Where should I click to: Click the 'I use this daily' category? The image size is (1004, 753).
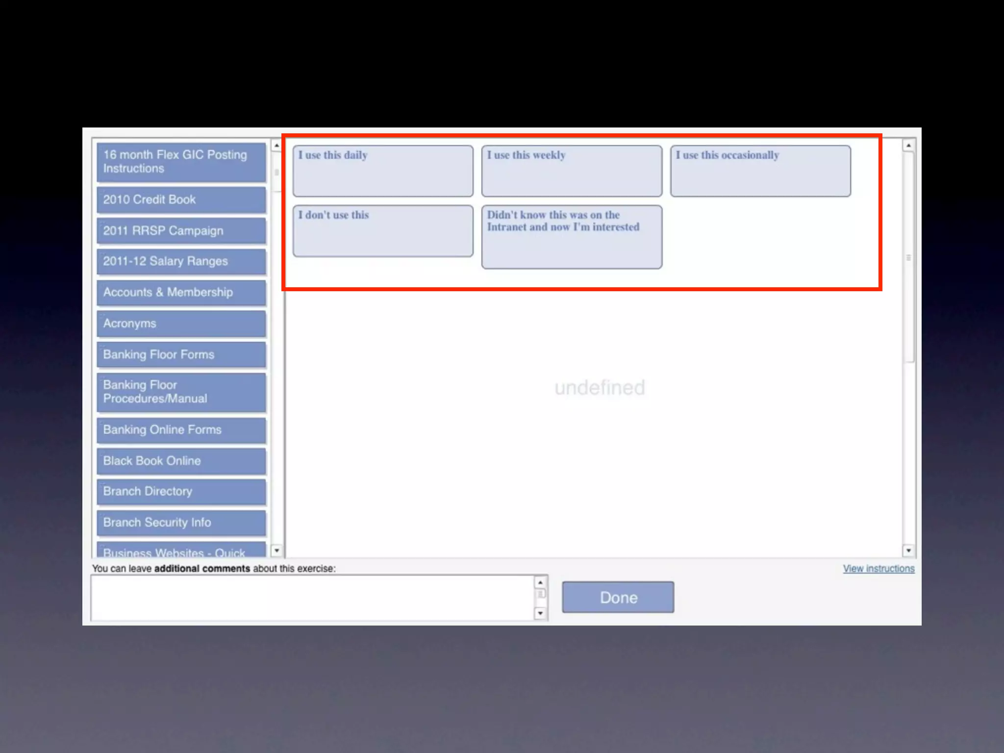[x=383, y=171]
